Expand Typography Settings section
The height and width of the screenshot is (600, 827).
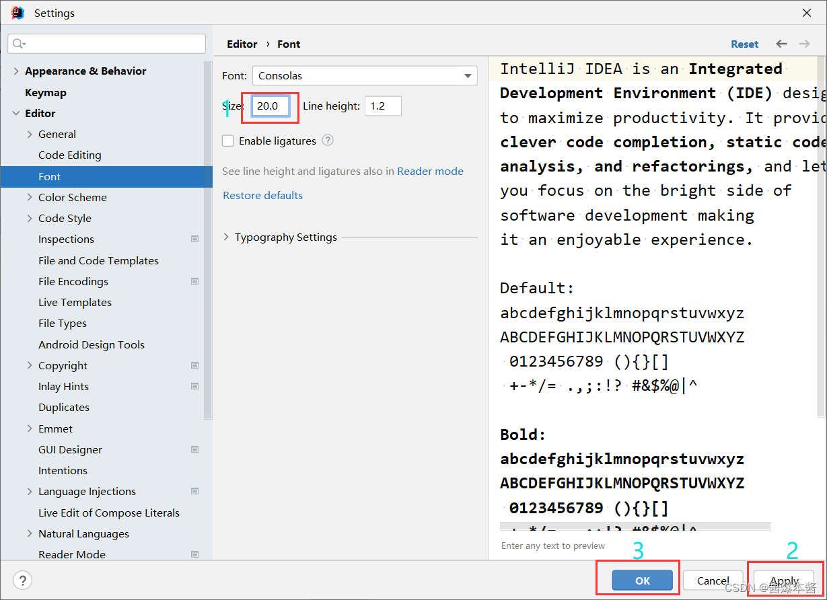click(226, 237)
